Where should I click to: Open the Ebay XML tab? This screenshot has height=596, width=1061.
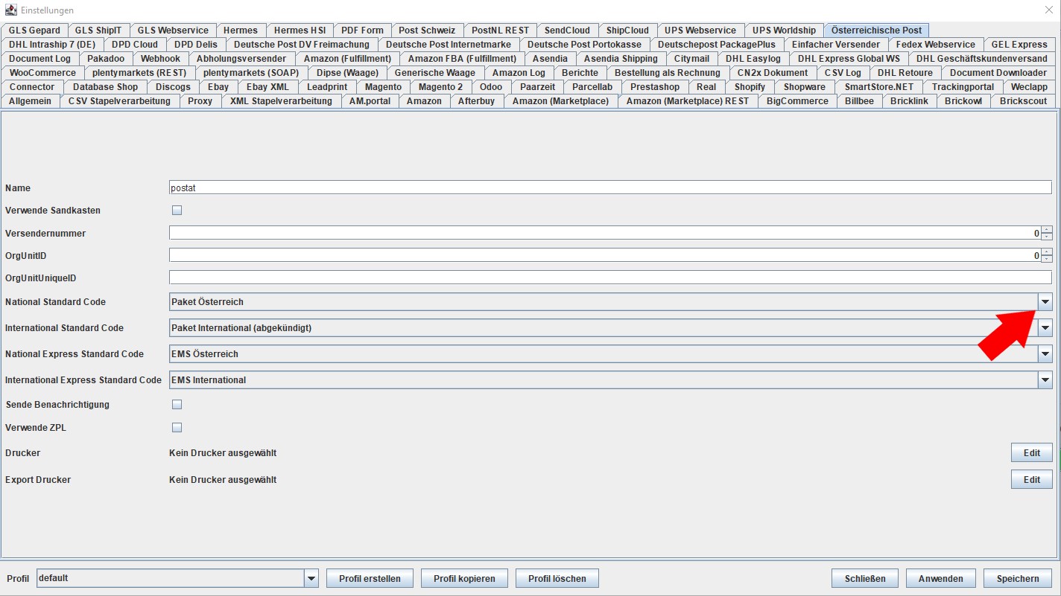pos(267,87)
